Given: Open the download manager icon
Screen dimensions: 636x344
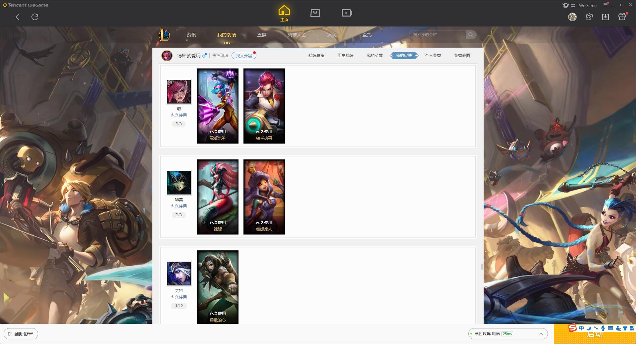Looking at the screenshot, I should coord(606,17).
